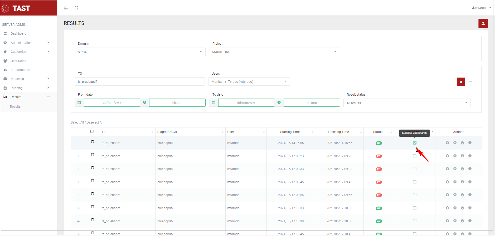Click the Select All link
This screenshot has height=236, width=495.
(77, 122)
